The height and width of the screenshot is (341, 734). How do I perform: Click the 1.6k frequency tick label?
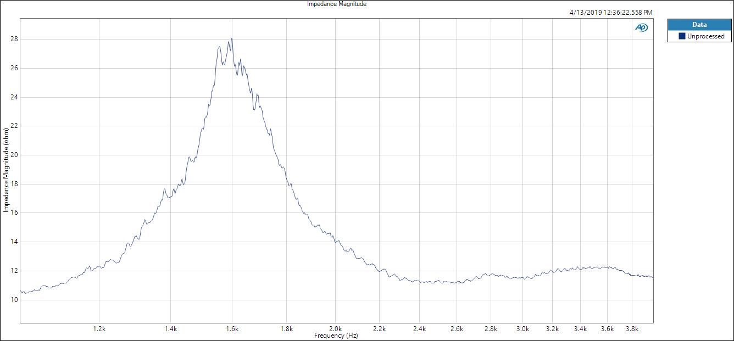tap(232, 329)
